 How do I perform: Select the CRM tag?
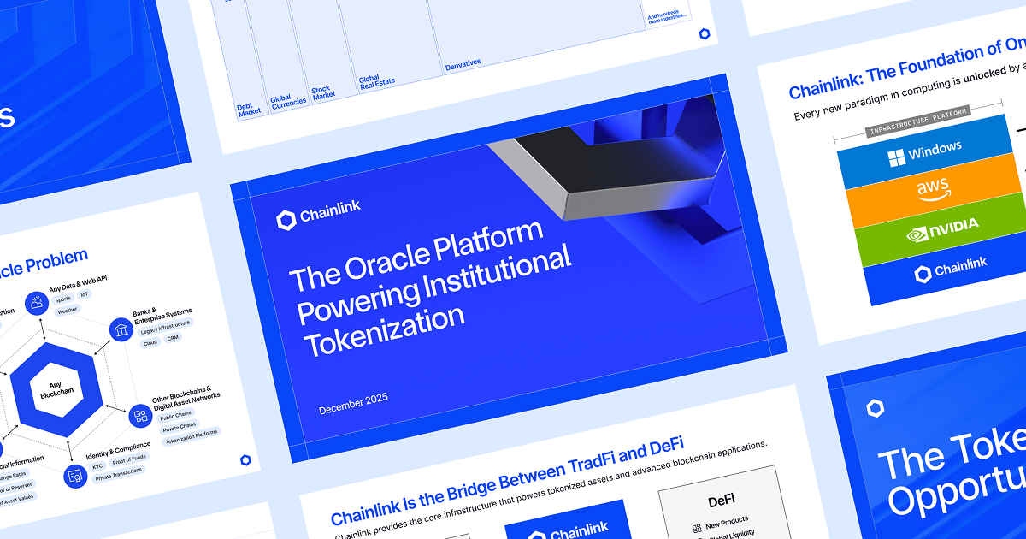pos(174,337)
